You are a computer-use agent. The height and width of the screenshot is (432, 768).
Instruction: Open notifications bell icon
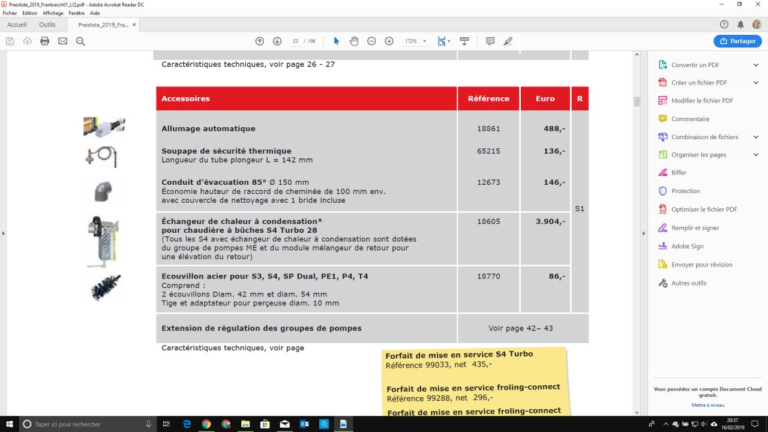(740, 25)
